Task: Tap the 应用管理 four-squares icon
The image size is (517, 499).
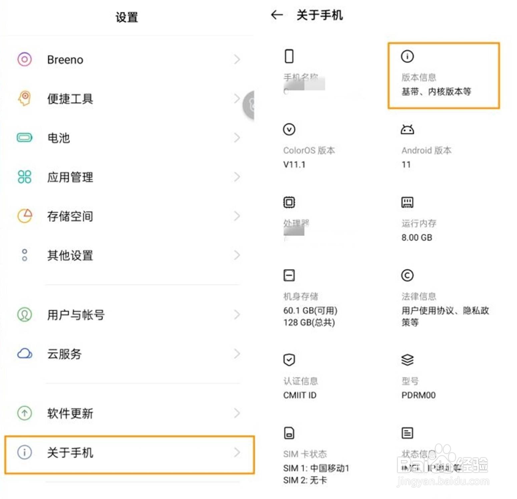Action: tap(24, 177)
